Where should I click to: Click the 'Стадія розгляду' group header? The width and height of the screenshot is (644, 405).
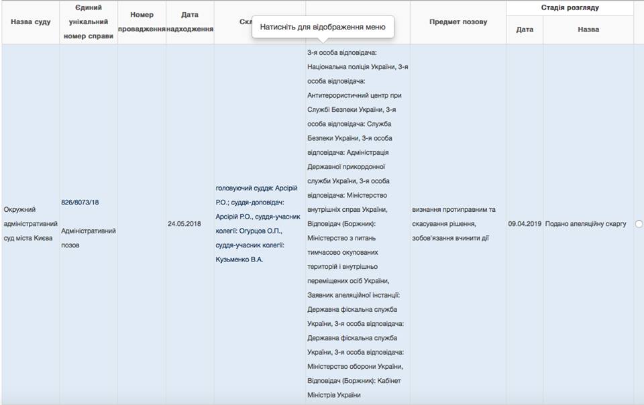pos(570,8)
